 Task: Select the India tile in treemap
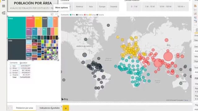click(x=17, y=49)
